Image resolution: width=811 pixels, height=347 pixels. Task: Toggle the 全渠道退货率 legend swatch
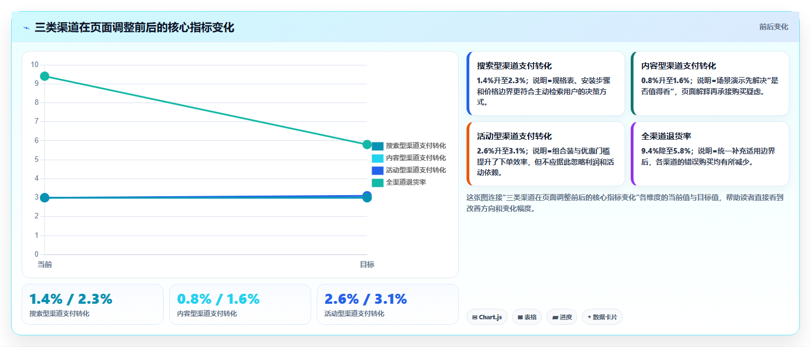[377, 182]
